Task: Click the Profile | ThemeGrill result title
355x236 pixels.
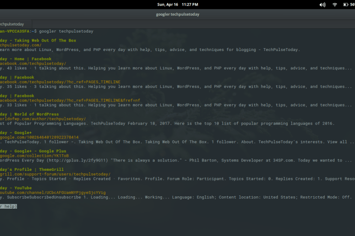Action: [x=32, y=169]
